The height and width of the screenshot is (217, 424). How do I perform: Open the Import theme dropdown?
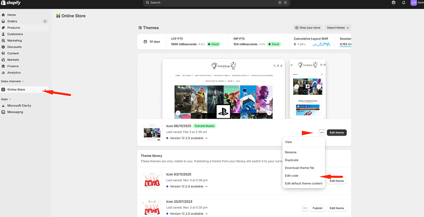coord(338,28)
